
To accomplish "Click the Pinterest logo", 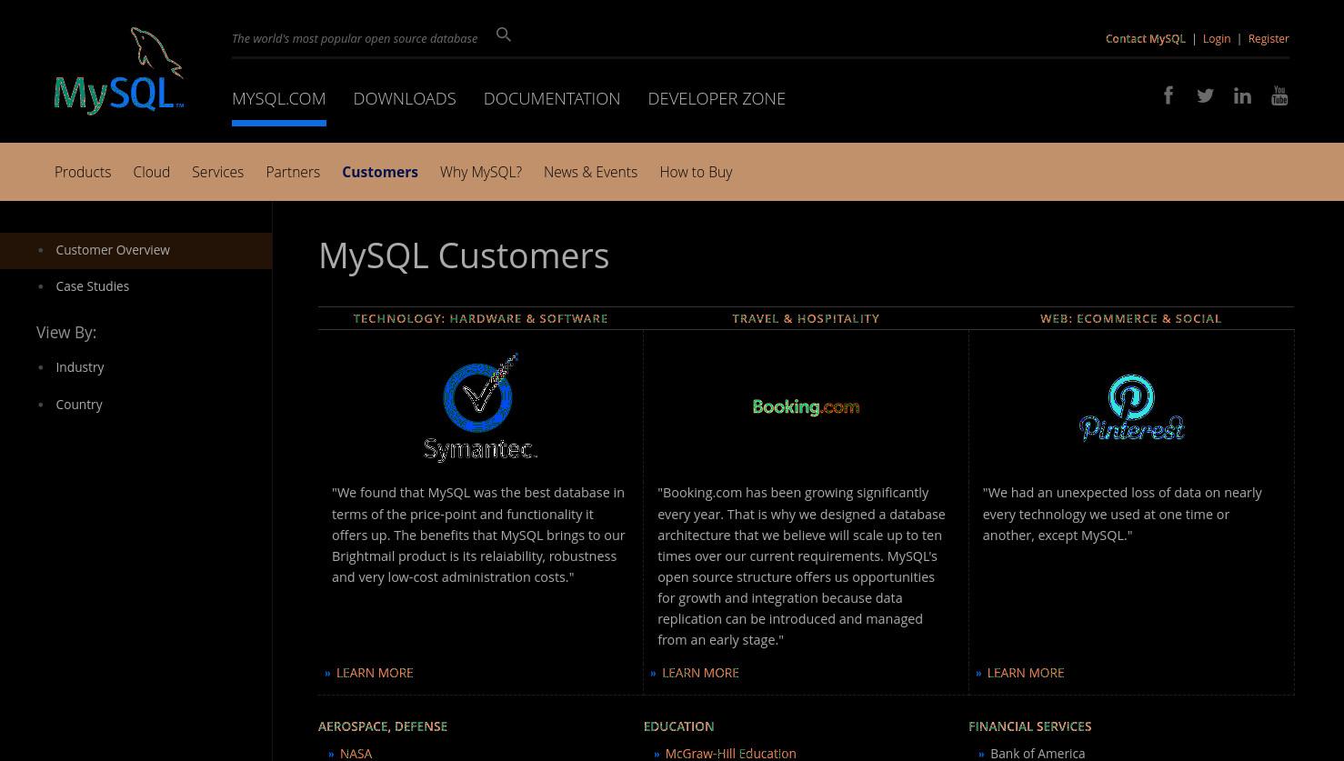I will tap(1131, 407).
